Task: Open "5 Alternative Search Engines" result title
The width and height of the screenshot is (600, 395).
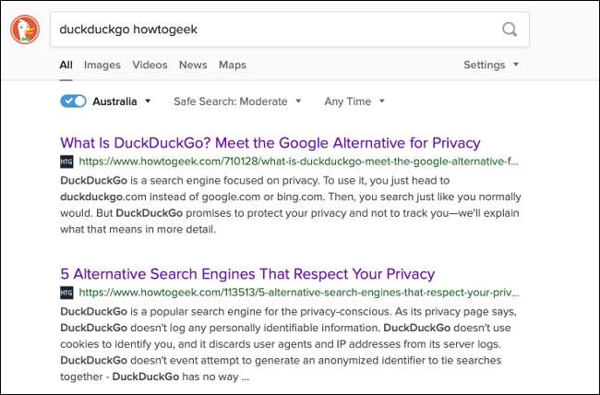Action: click(x=247, y=274)
